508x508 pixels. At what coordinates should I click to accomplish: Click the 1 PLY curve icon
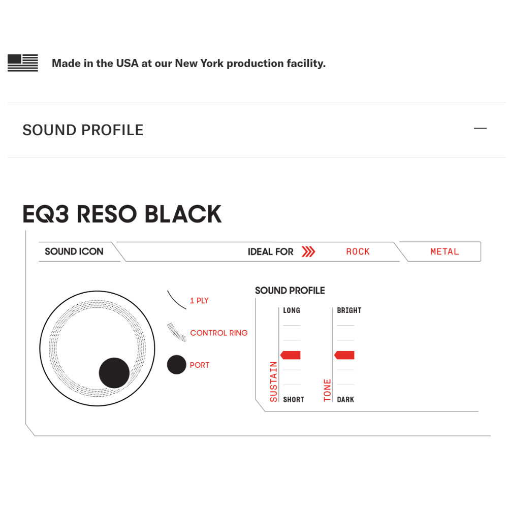click(x=177, y=300)
